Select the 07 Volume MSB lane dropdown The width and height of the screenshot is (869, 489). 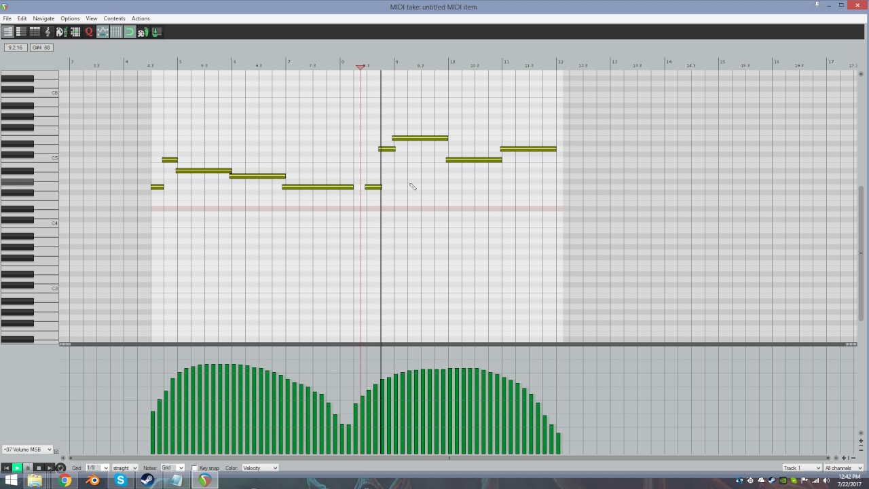click(27, 450)
